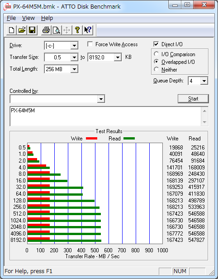The image size is (218, 279).
Task: Click the Read value 411830
Action: pyautogui.click(x=196, y=194)
